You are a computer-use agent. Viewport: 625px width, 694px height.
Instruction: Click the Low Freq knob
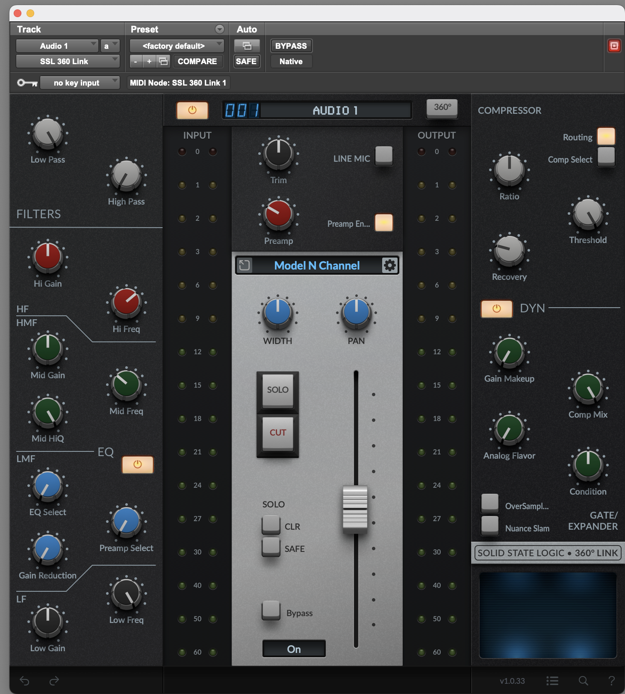(127, 593)
